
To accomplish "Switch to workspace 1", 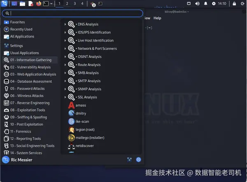I will click(x=59, y=3).
